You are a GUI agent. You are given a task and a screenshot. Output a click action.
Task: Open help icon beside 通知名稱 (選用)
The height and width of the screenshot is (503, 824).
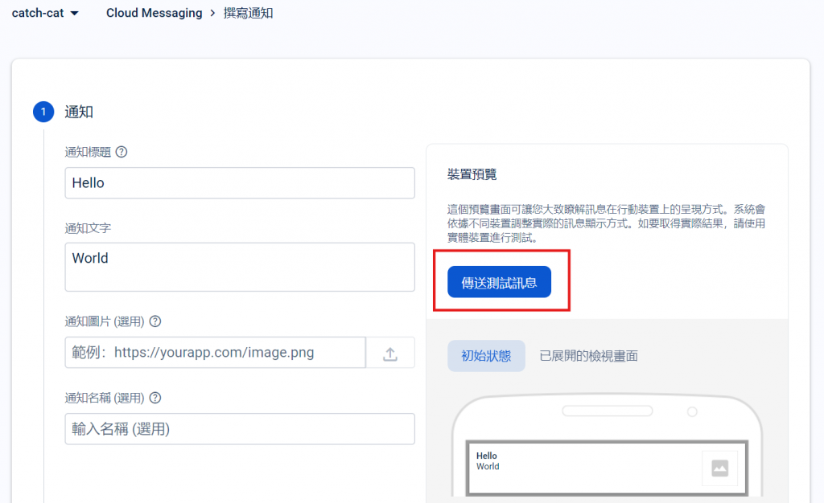pyautogui.click(x=155, y=398)
